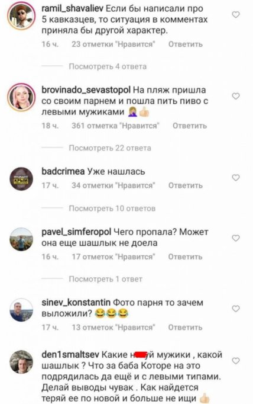Show 'Посмотреть 1 ответ' reply thread
This screenshot has height=404, width=253.
(105, 279)
